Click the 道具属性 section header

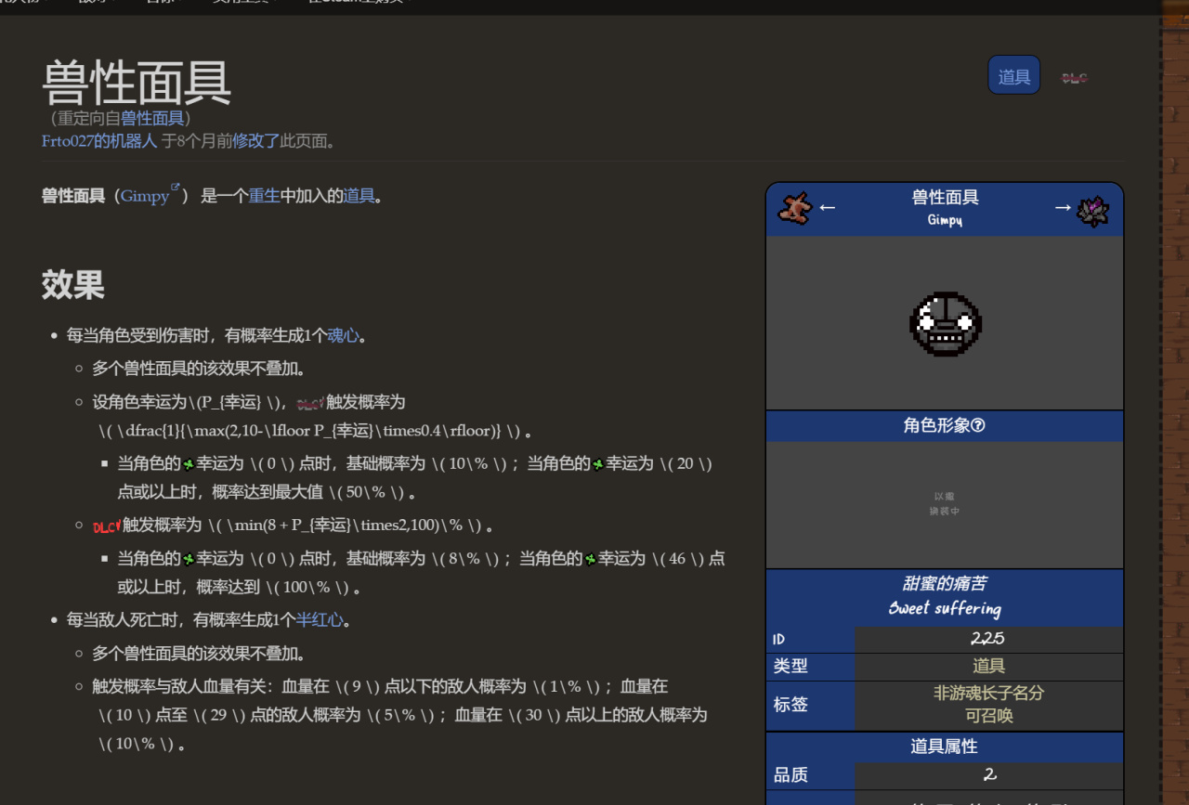pos(945,747)
